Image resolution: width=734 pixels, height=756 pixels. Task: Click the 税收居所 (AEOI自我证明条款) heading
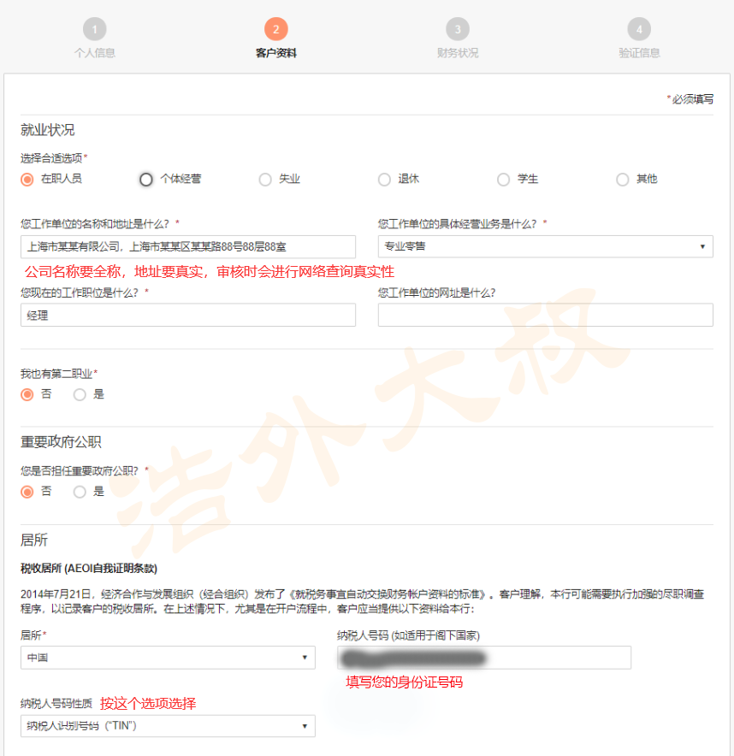(x=89, y=569)
